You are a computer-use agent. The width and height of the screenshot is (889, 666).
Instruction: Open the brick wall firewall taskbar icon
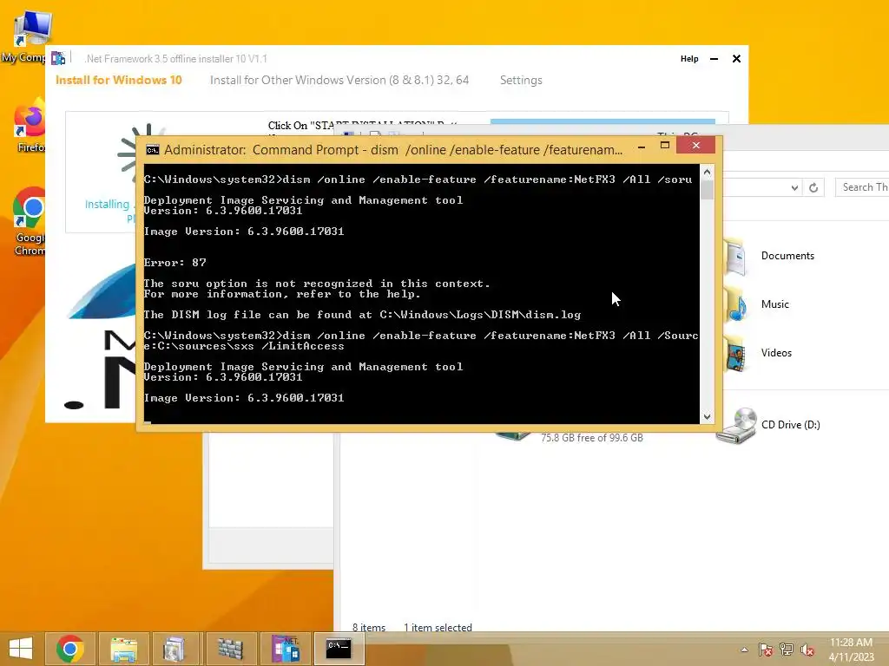(x=230, y=649)
